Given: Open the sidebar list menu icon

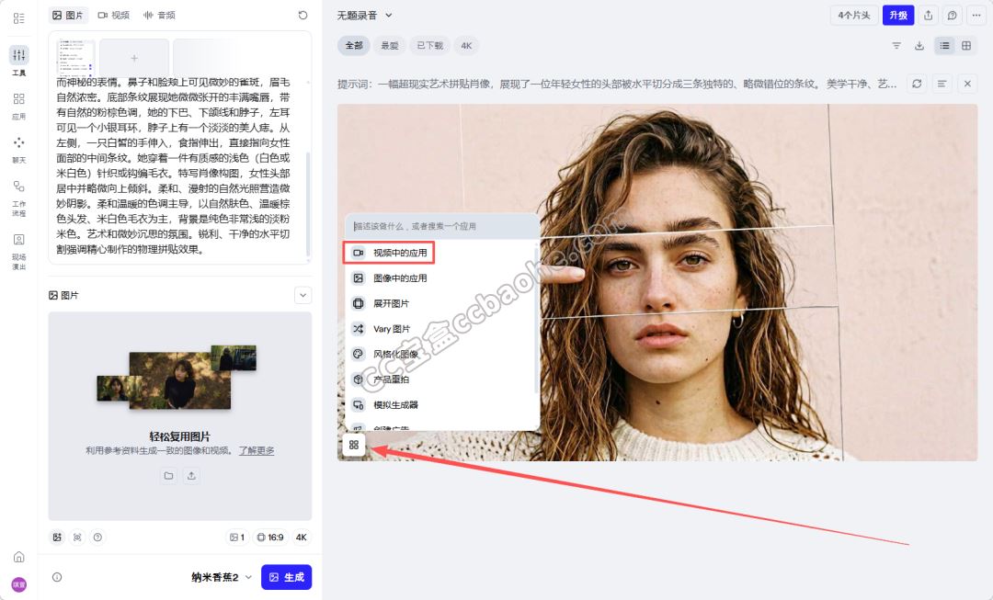Looking at the screenshot, I should click(x=19, y=17).
